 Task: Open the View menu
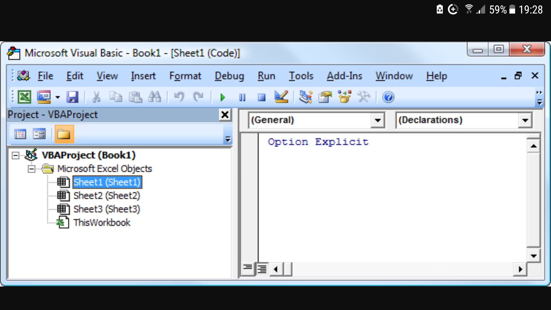tap(107, 76)
